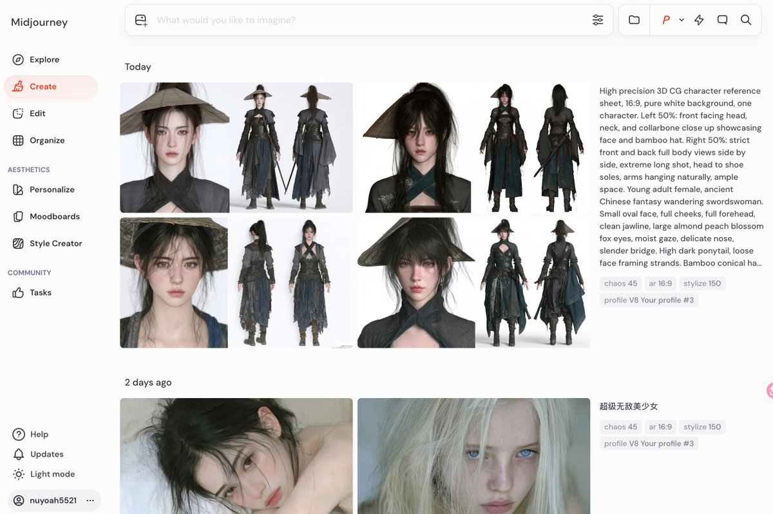Open prompt settings sliders icon
This screenshot has height=514, width=773.
[x=598, y=20]
